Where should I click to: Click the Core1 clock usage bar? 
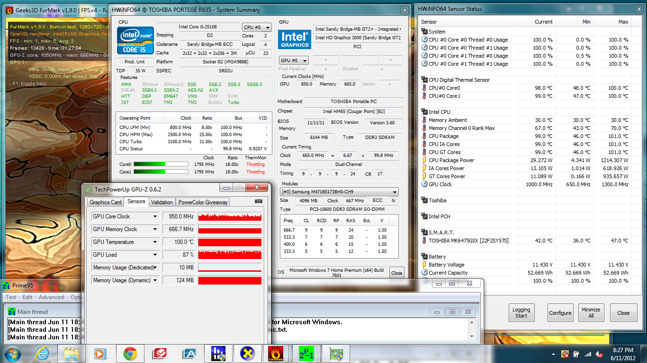[161, 172]
